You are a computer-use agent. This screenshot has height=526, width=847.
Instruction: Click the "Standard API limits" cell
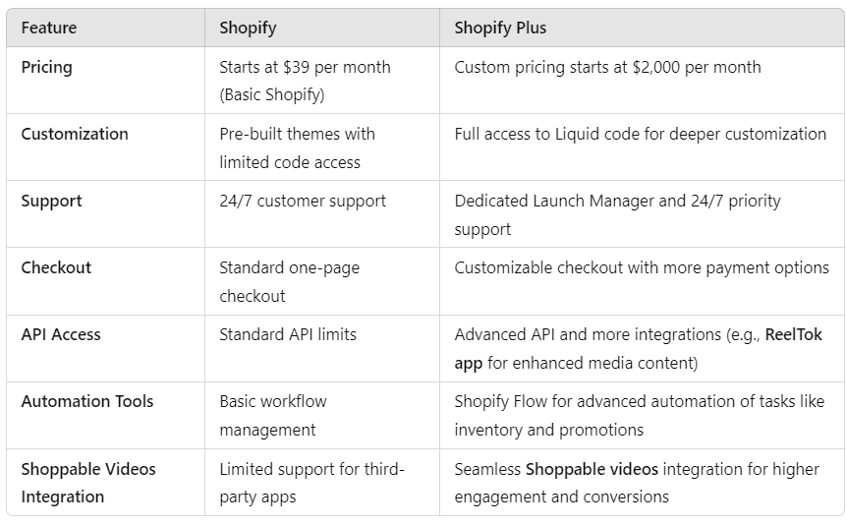pyautogui.click(x=288, y=334)
